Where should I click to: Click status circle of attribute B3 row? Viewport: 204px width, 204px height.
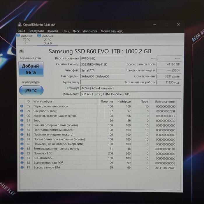coord(22,125)
